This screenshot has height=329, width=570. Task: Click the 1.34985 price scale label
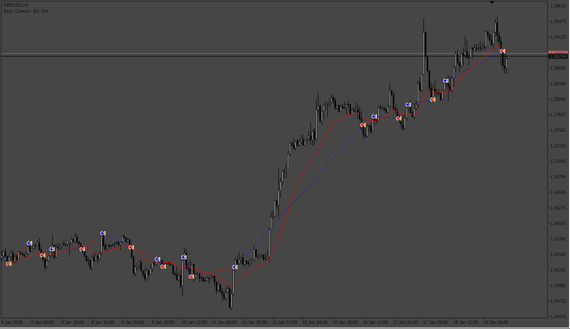pos(559,286)
